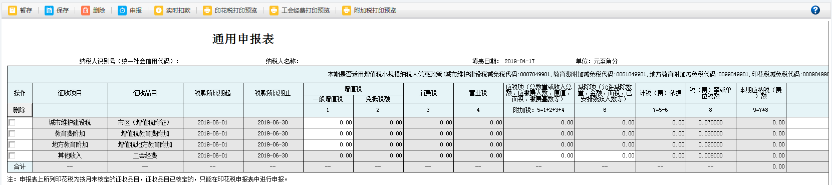Click the 征收项目 column header
832x185 pixels.
[x=70, y=93]
